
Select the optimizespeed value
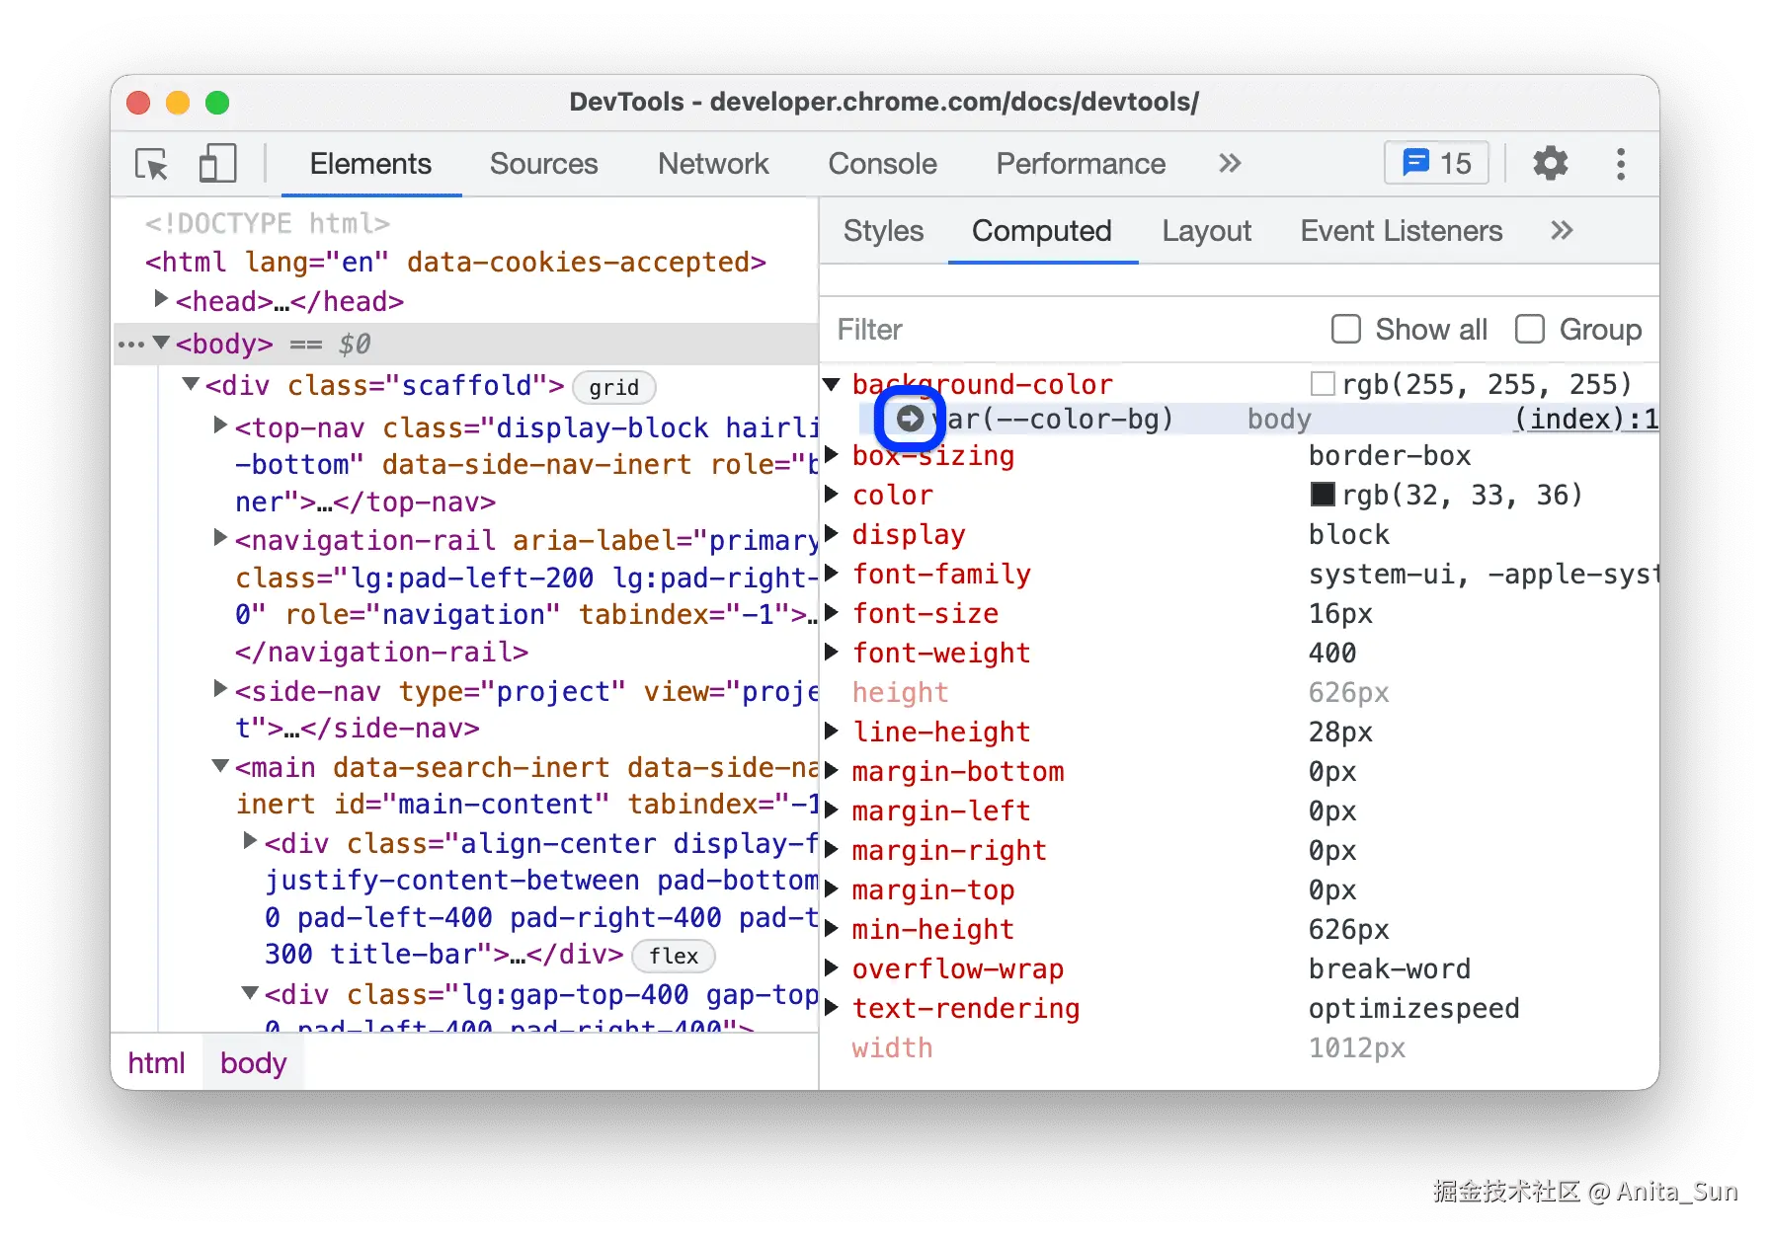point(1413,1008)
